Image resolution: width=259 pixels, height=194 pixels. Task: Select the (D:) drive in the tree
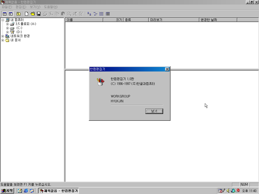pyautogui.click(x=19, y=32)
